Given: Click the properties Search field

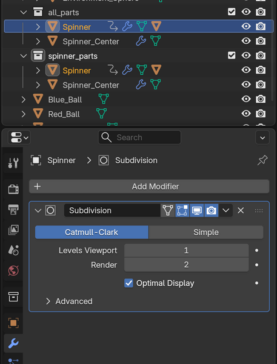Looking at the screenshot, I should [x=139, y=137].
